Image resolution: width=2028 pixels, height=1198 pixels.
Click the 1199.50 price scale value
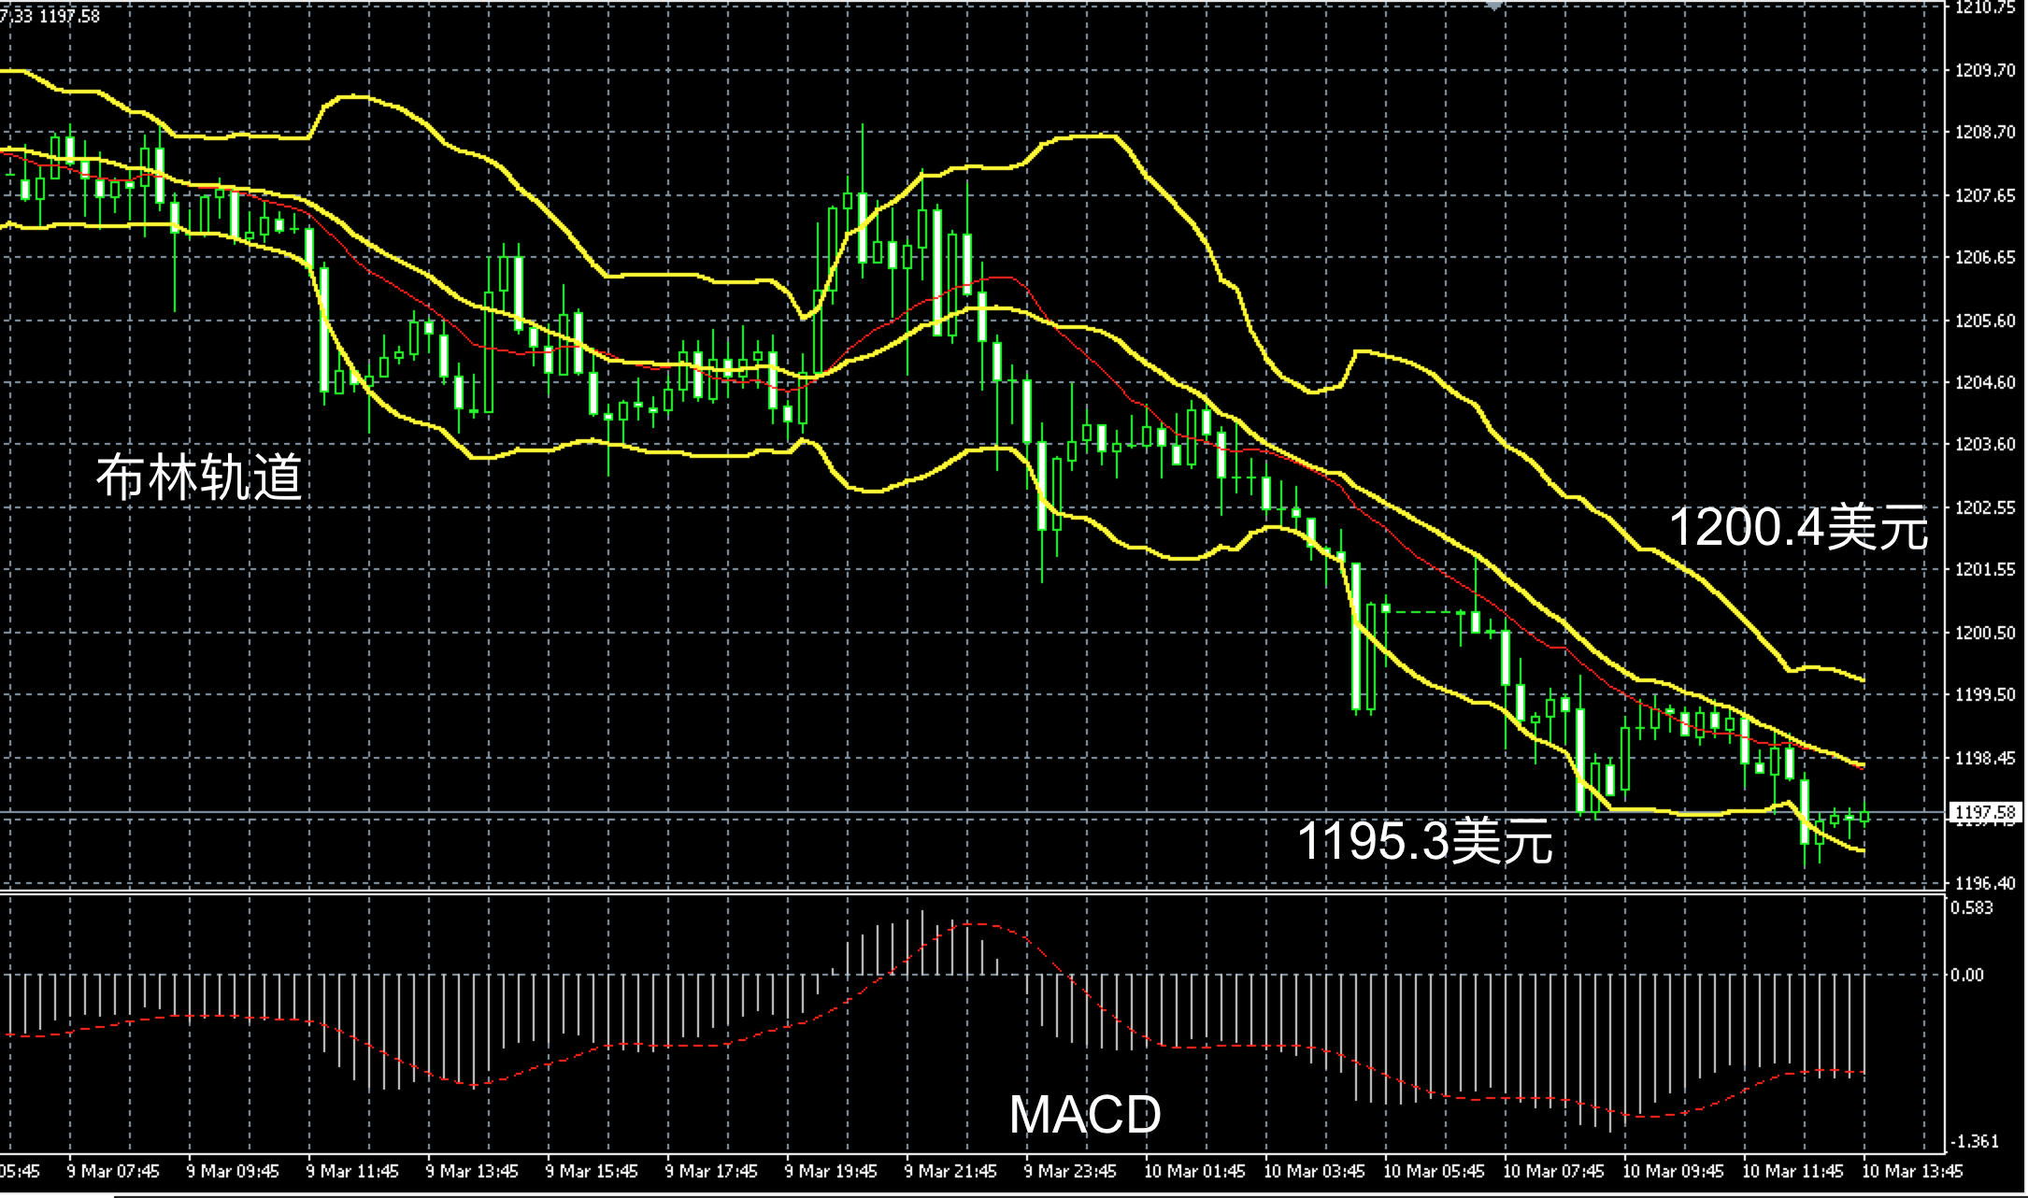(1985, 695)
